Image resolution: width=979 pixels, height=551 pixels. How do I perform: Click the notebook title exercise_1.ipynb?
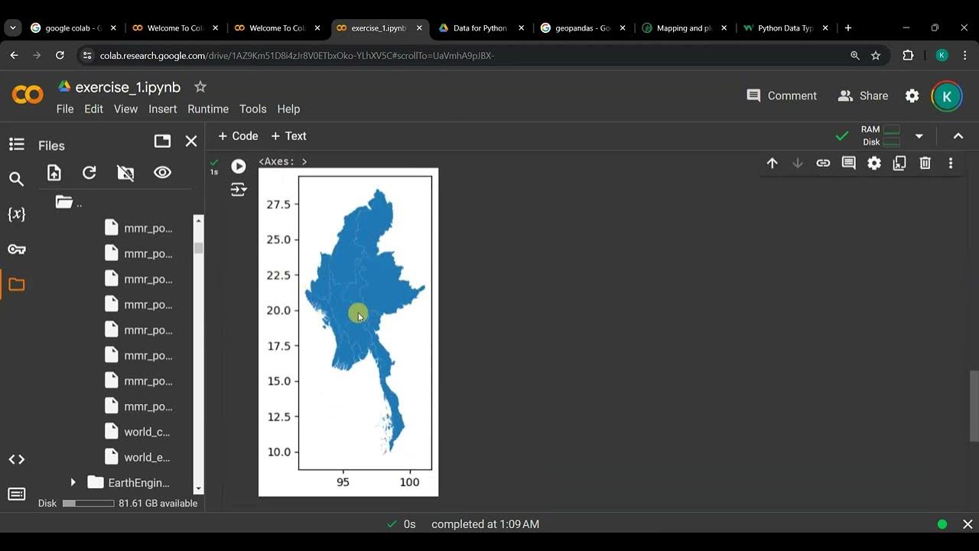pyautogui.click(x=128, y=87)
